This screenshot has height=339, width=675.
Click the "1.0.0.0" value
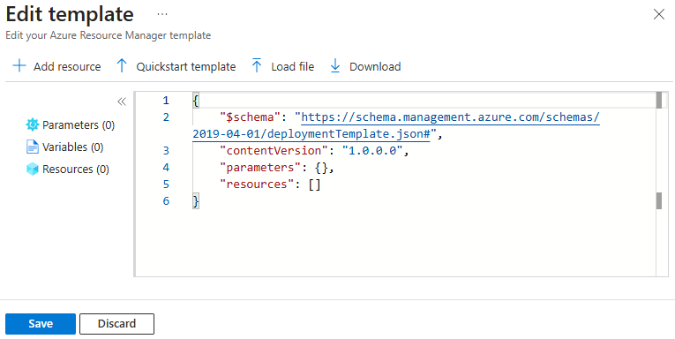click(372, 151)
